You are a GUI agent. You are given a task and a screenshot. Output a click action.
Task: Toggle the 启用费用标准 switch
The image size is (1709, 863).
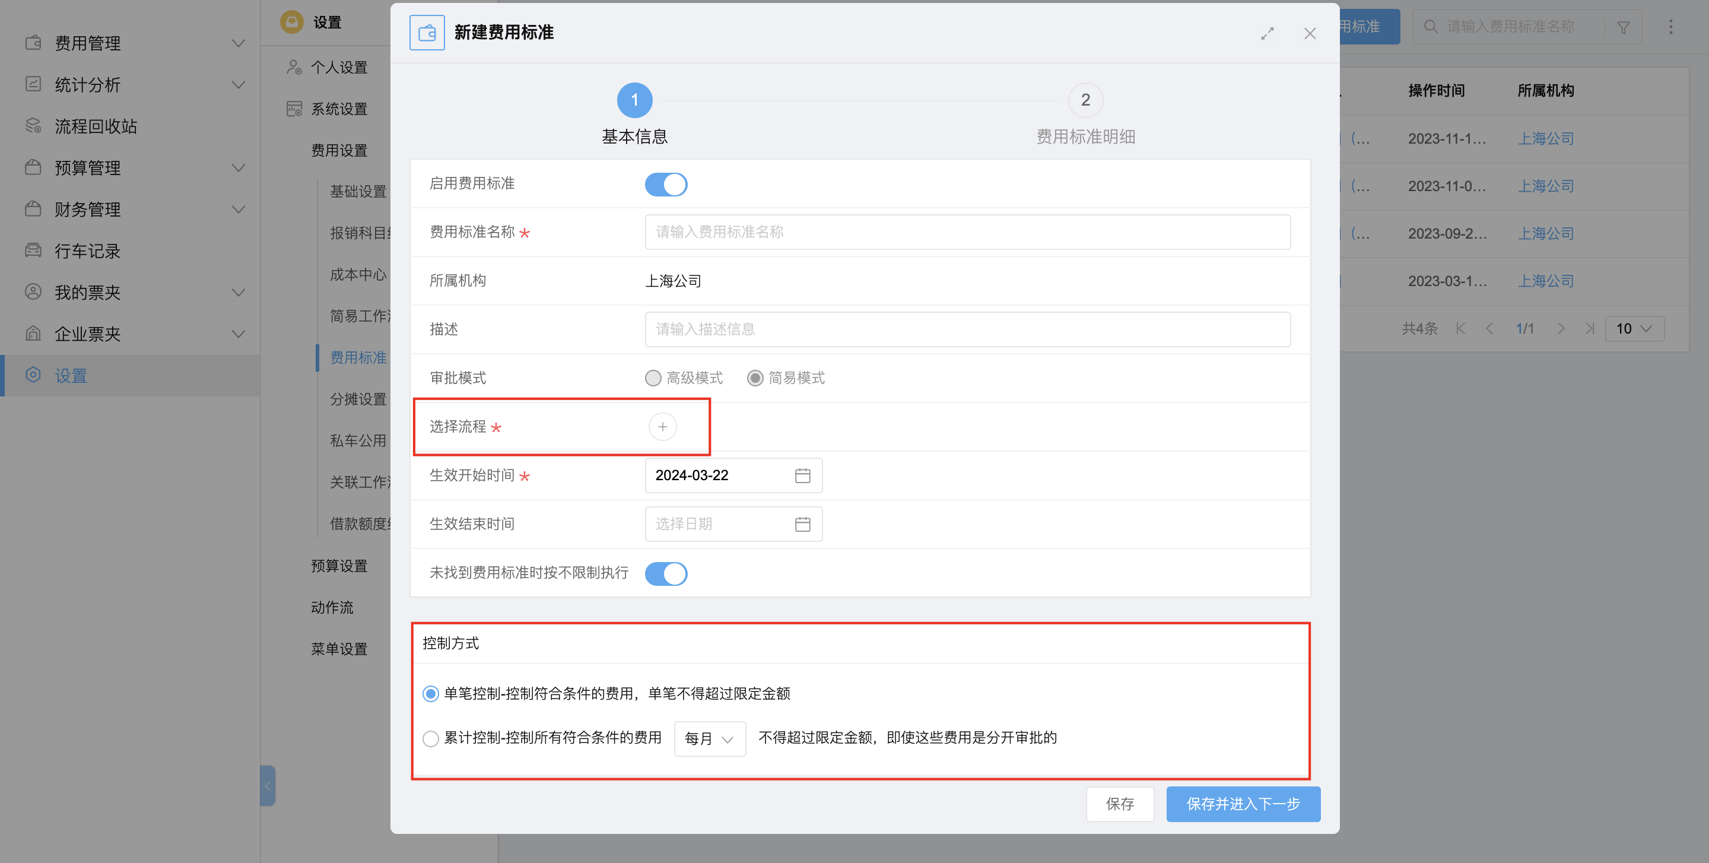click(665, 185)
